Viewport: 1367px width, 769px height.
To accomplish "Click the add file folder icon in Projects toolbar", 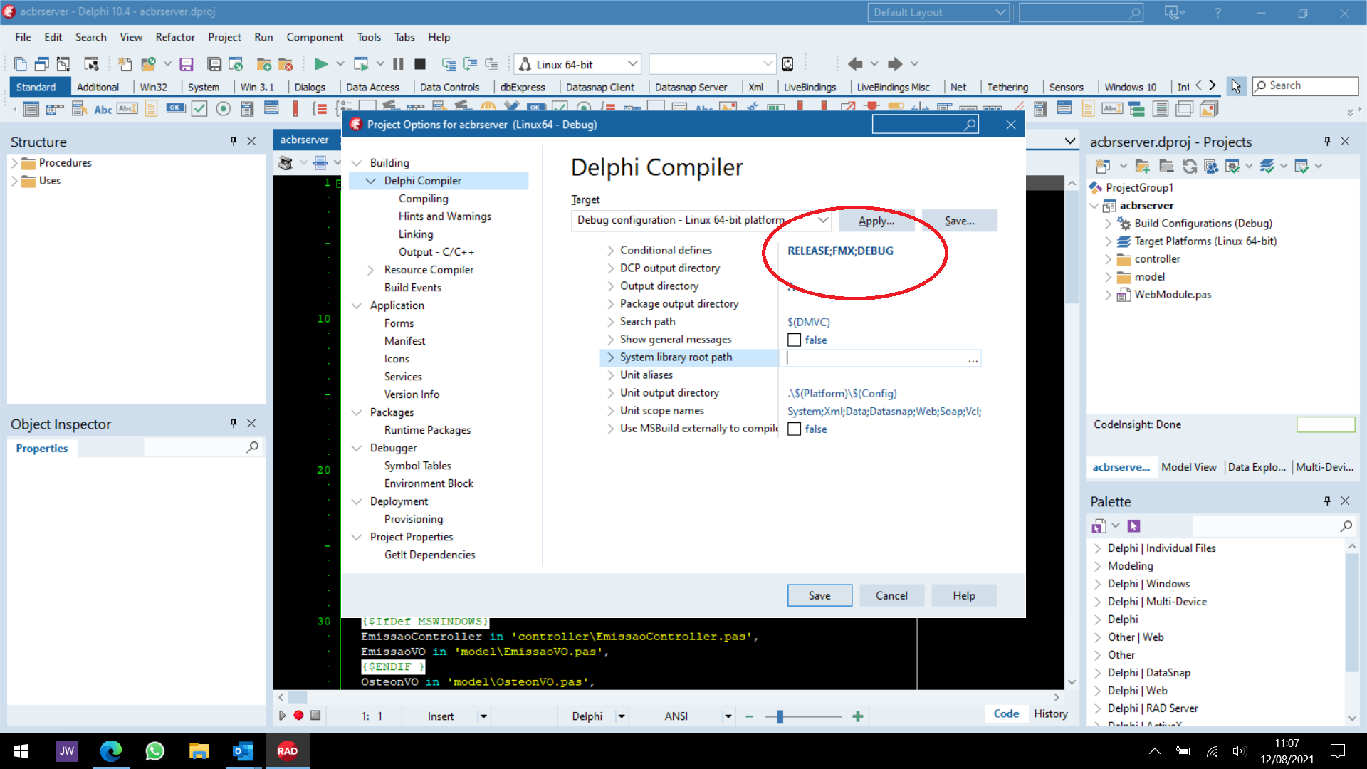I will tap(1142, 166).
